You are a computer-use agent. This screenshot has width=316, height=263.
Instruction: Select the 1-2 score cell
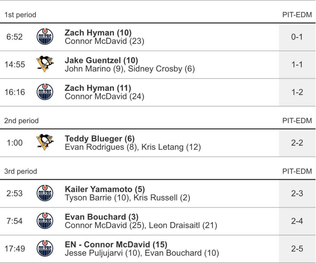297,92
